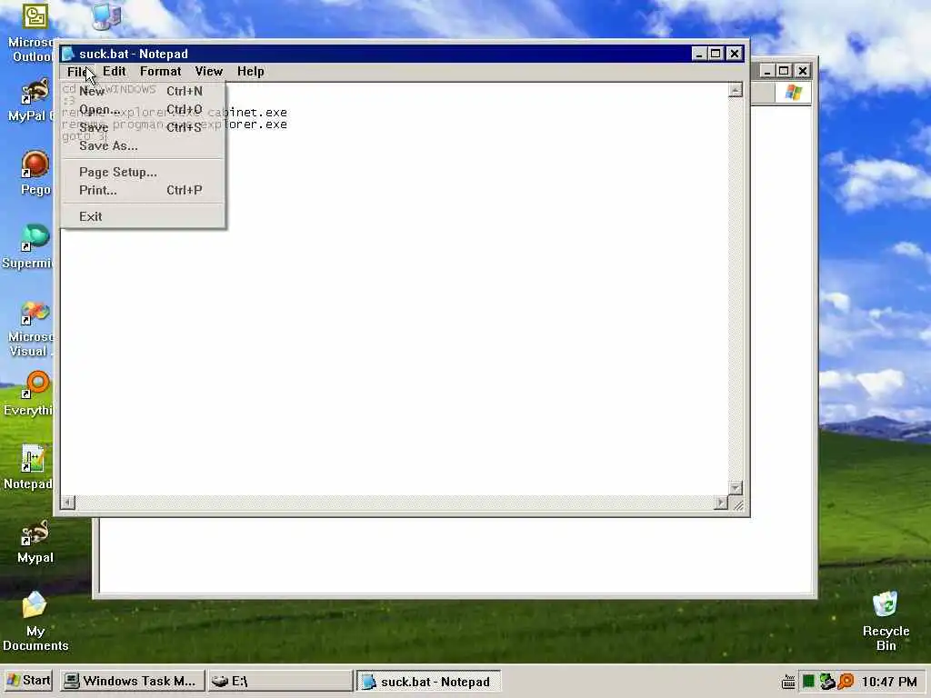Choose Page Setup... from the File menu
The height and width of the screenshot is (698, 931).
143,172
